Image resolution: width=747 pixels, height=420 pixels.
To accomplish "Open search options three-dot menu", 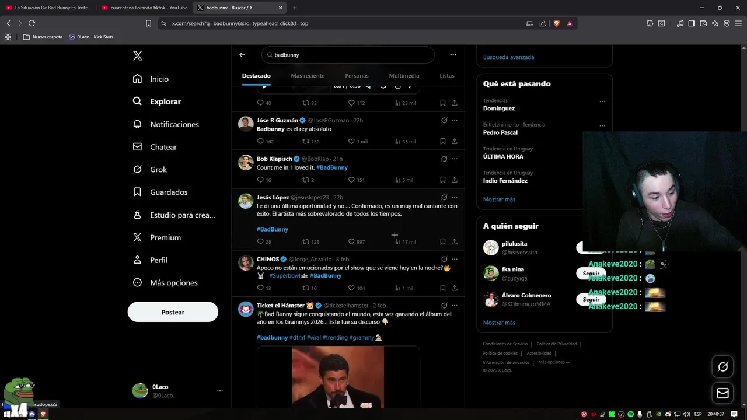I will pos(453,55).
